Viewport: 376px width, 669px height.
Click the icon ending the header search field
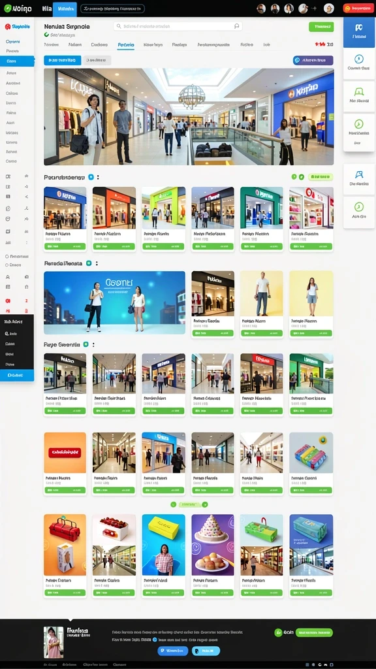(236, 26)
